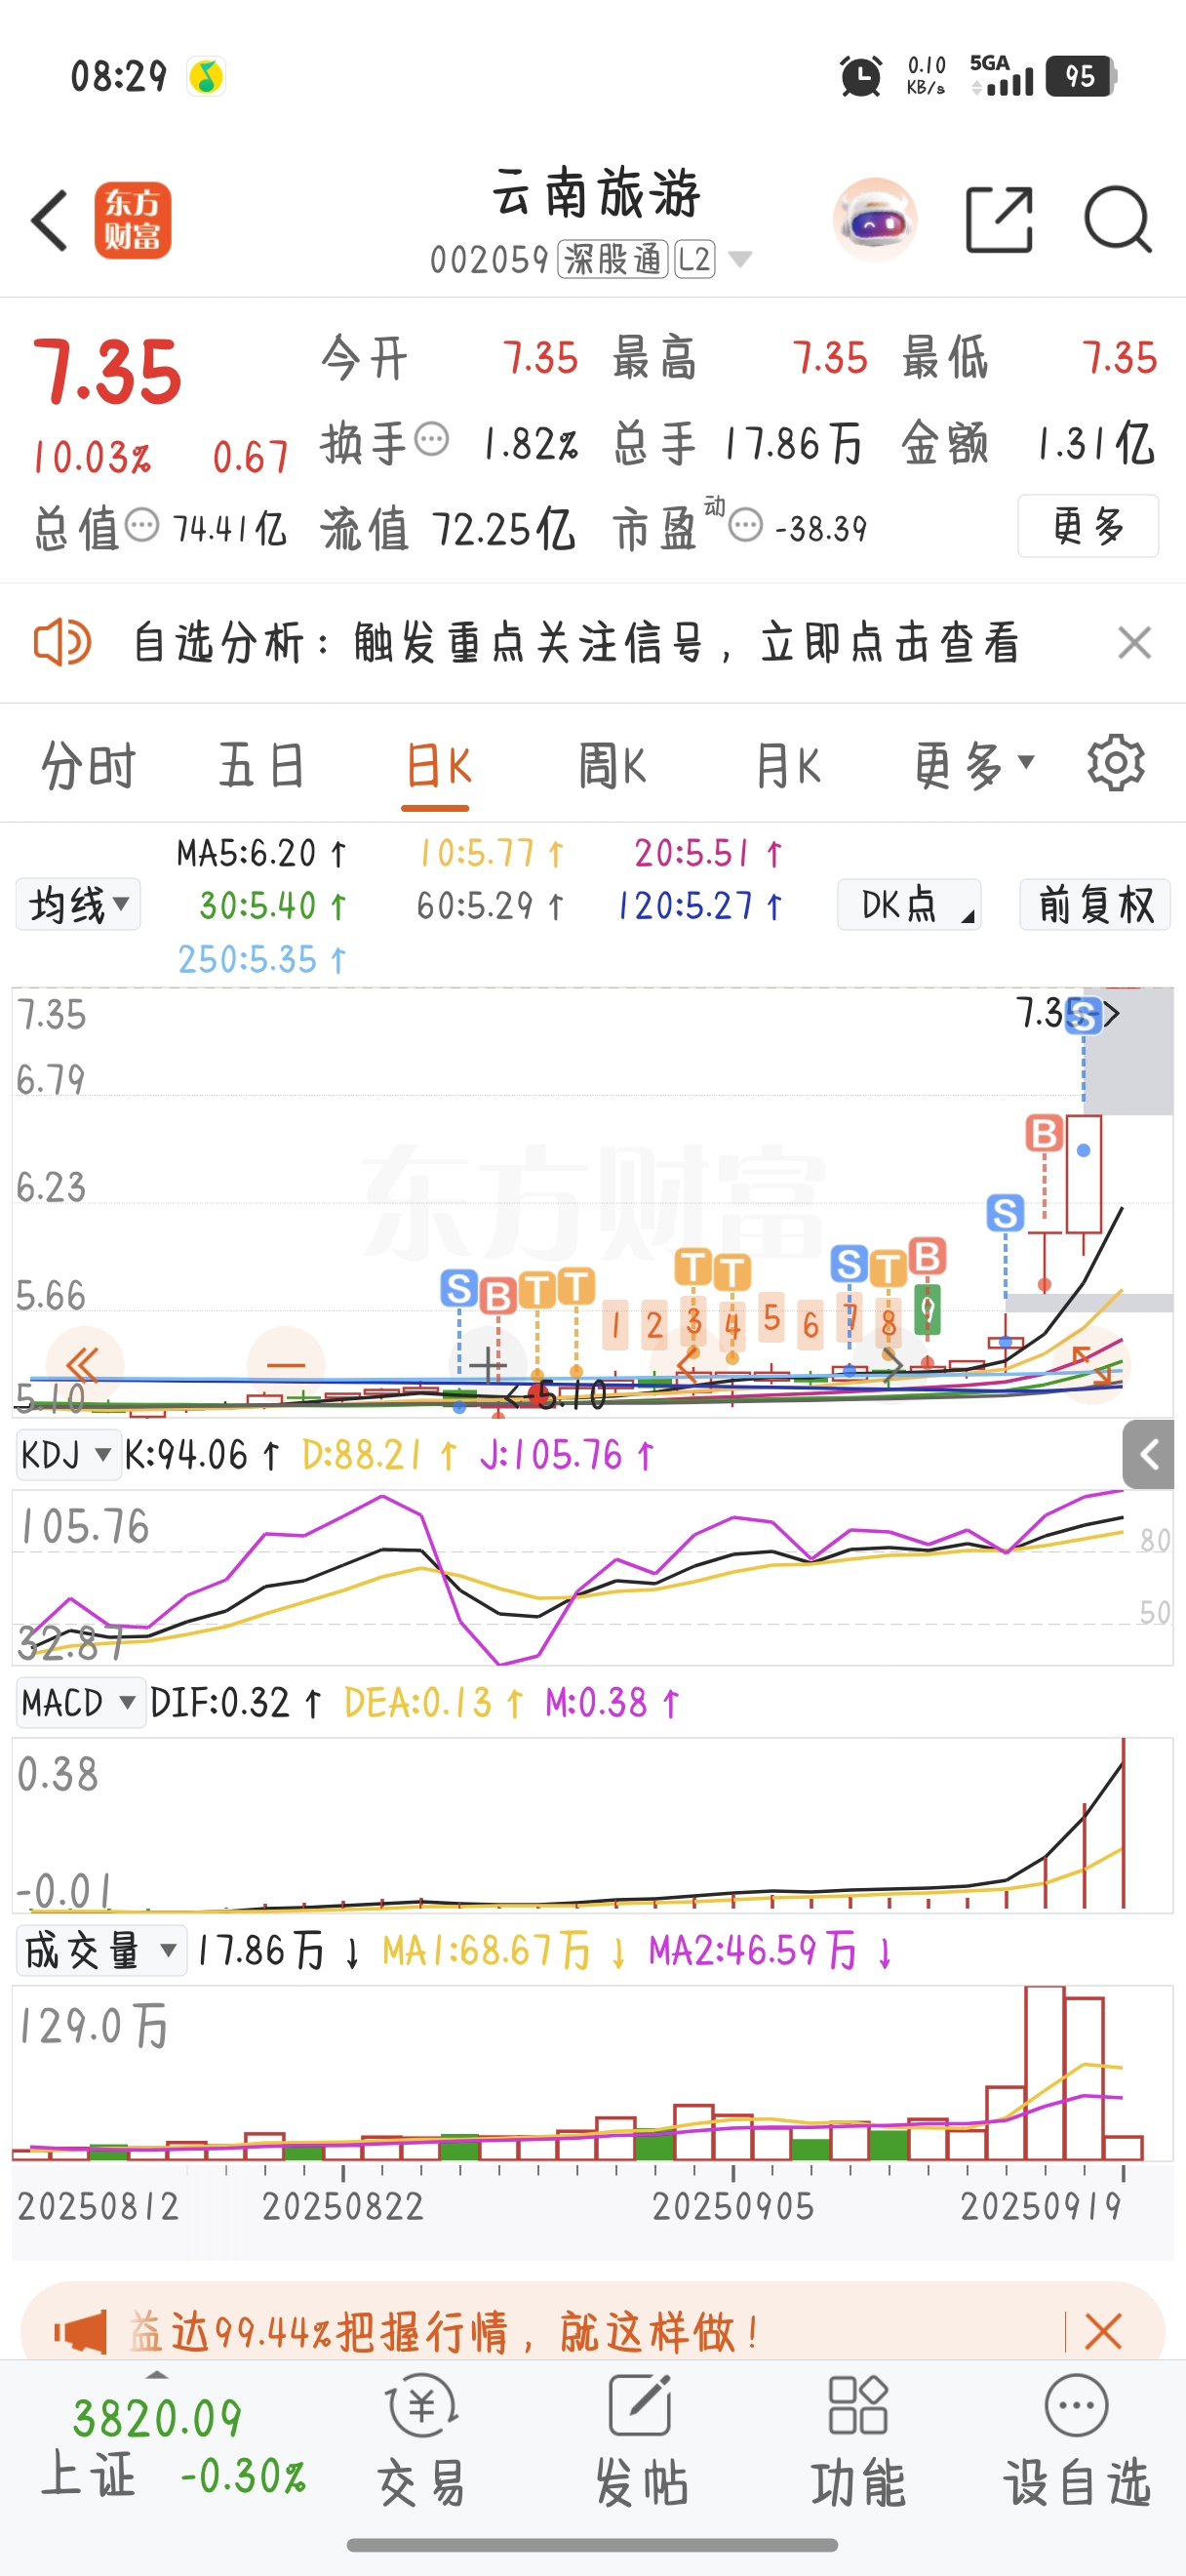1186x2576 pixels.
Task: Expand stock code dropdown triangle
Action: tap(740, 260)
